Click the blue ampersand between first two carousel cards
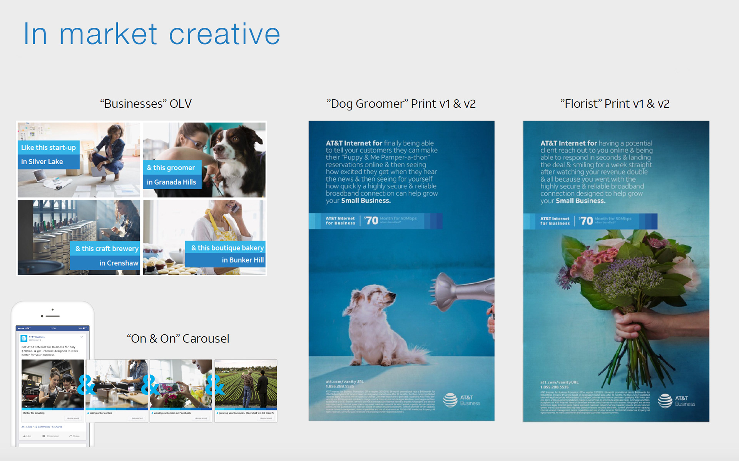The height and width of the screenshot is (461, 739). tap(86, 384)
